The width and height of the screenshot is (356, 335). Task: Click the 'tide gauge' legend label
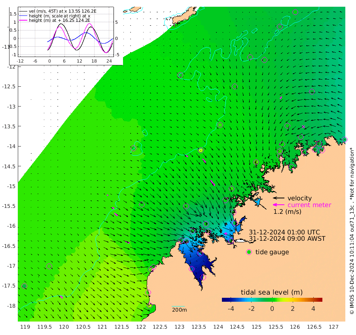click(272, 252)
